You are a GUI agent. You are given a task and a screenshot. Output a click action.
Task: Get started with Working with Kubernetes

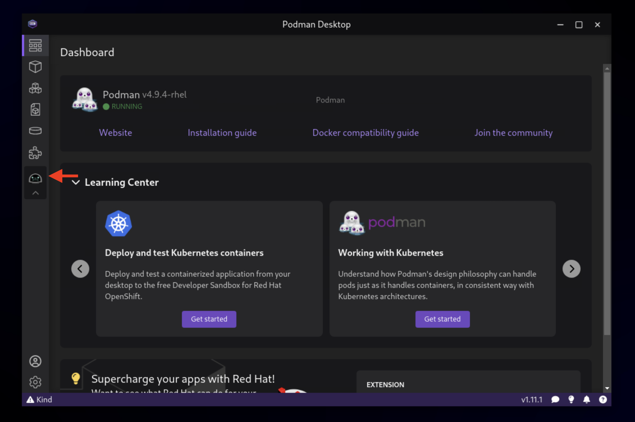pos(442,319)
